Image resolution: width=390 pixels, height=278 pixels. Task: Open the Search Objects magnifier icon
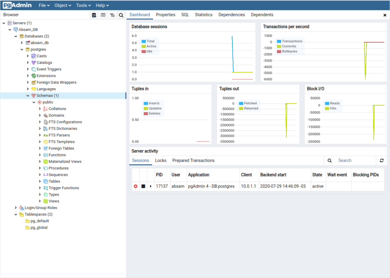click(x=121, y=15)
